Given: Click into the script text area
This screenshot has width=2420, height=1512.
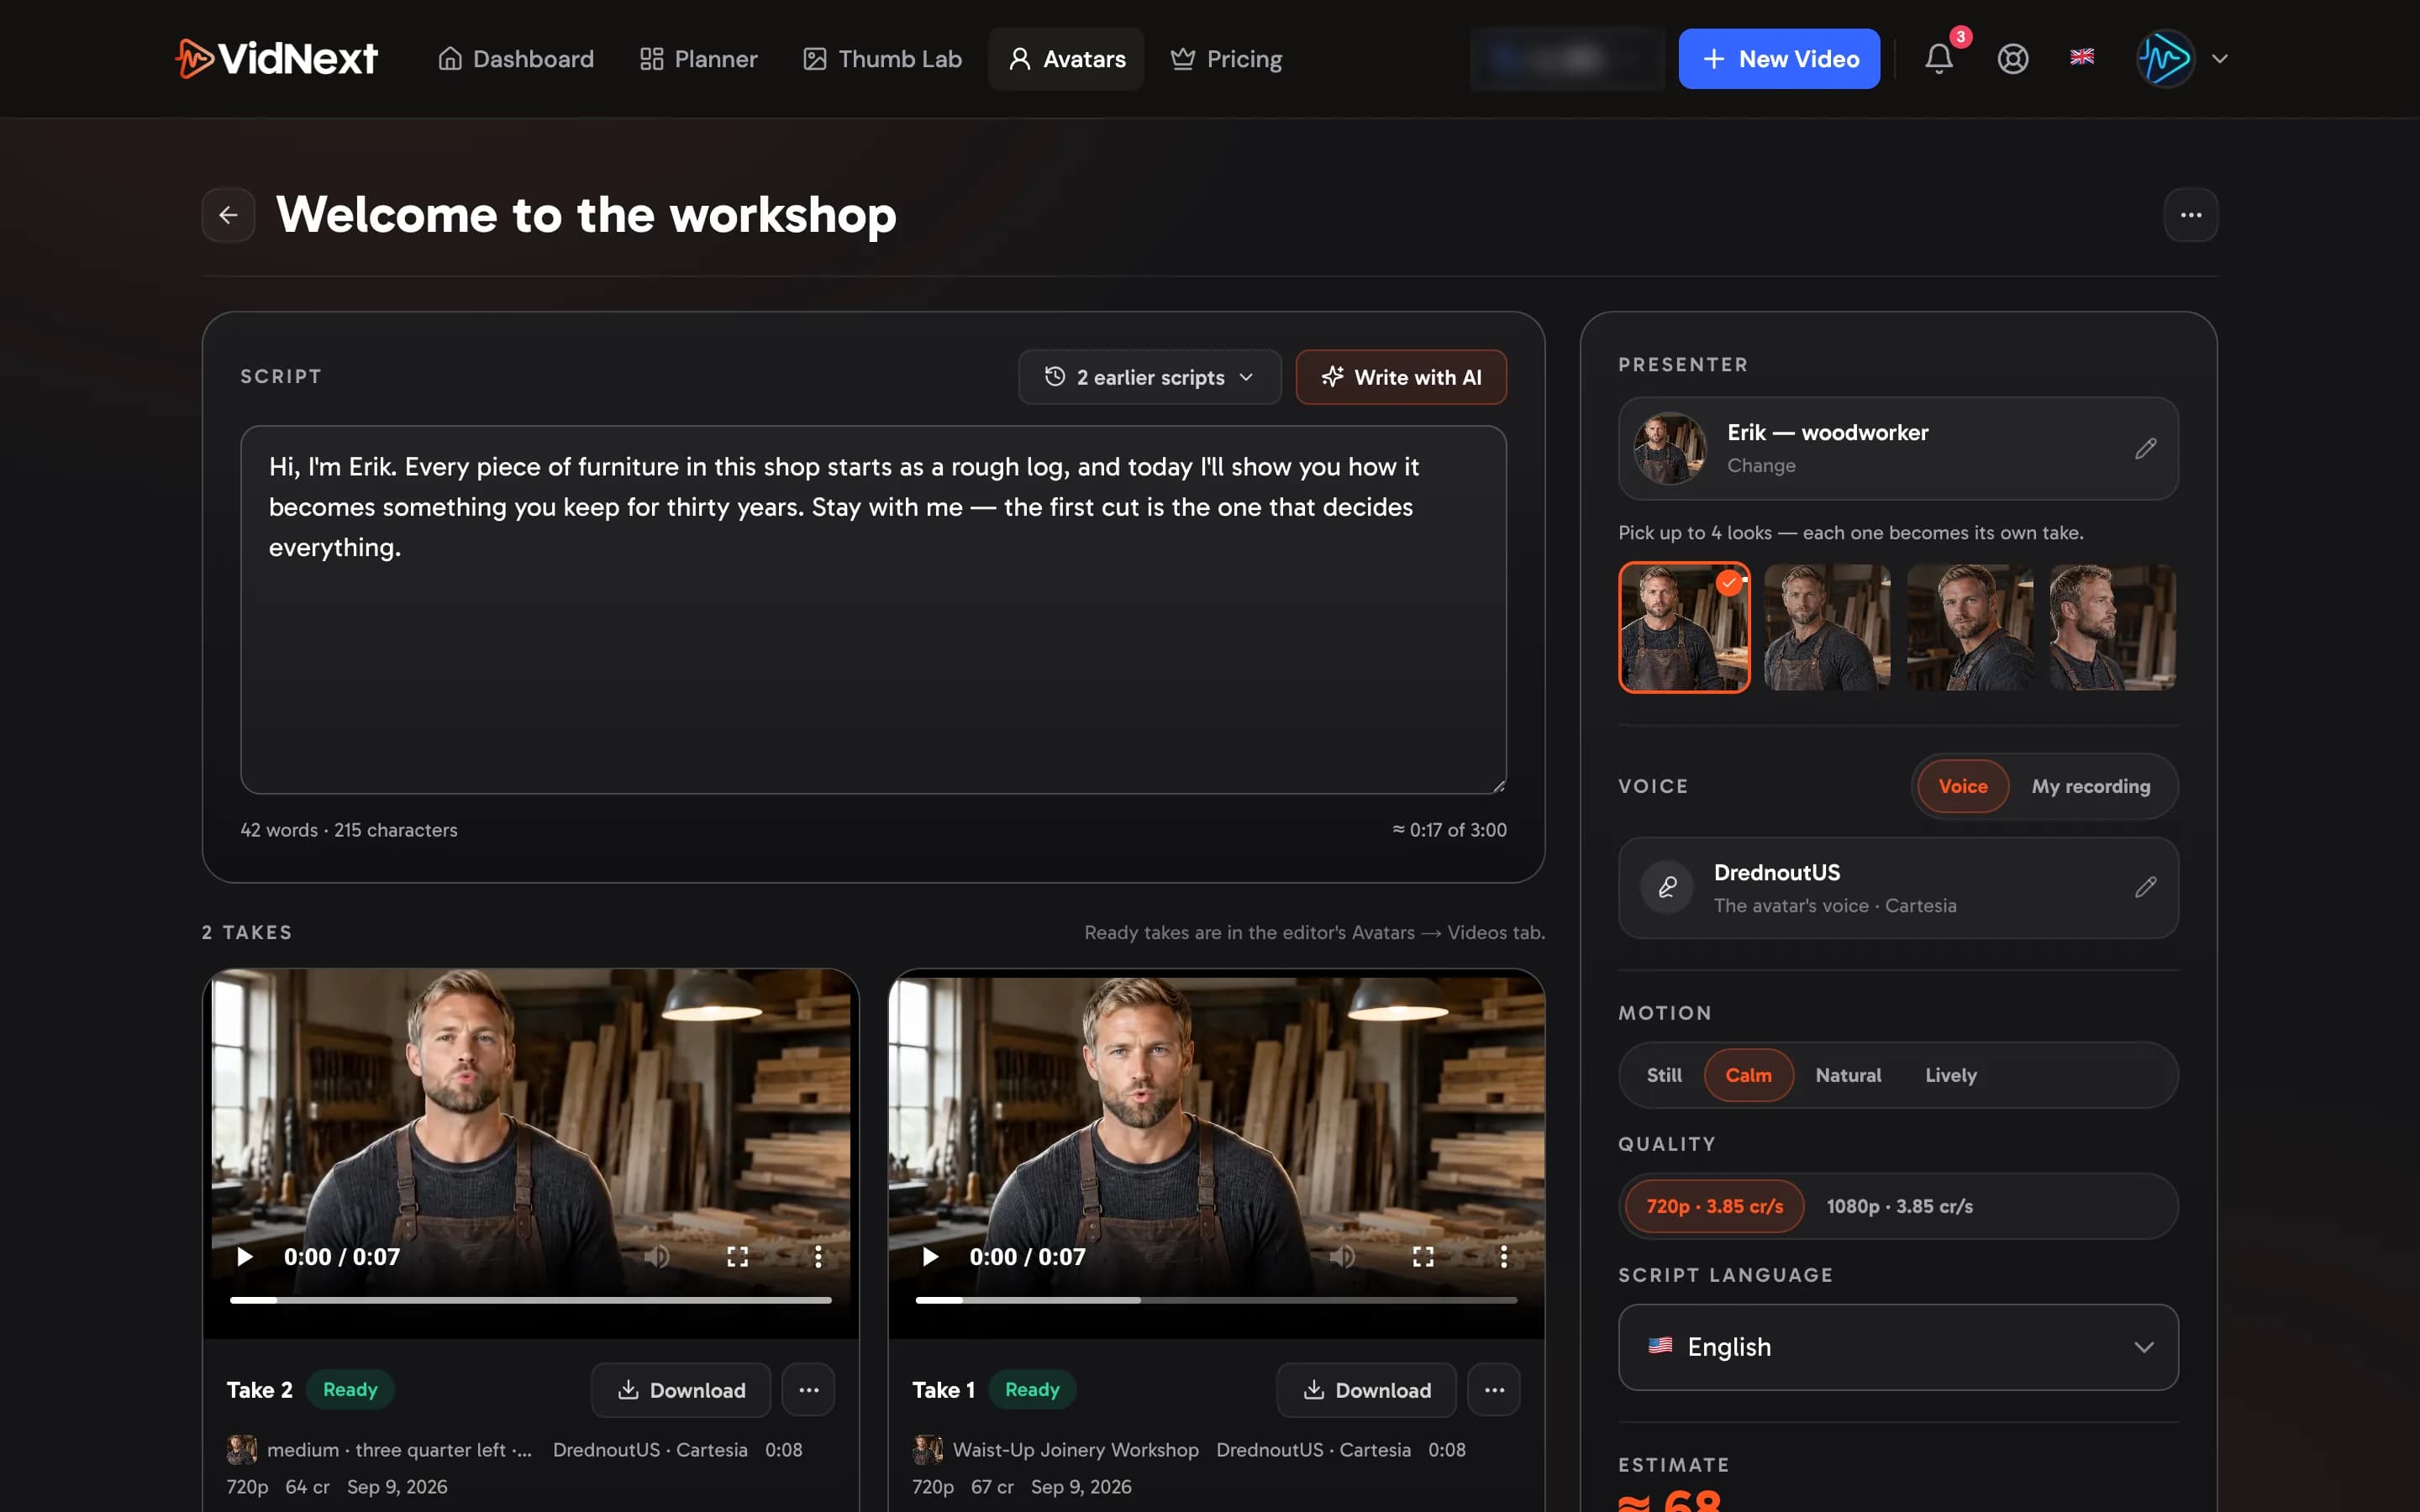Looking at the screenshot, I should (x=873, y=609).
